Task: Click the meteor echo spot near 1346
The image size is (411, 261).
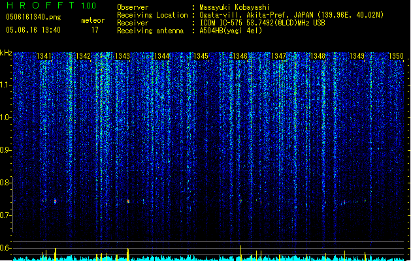Action: pos(241,201)
